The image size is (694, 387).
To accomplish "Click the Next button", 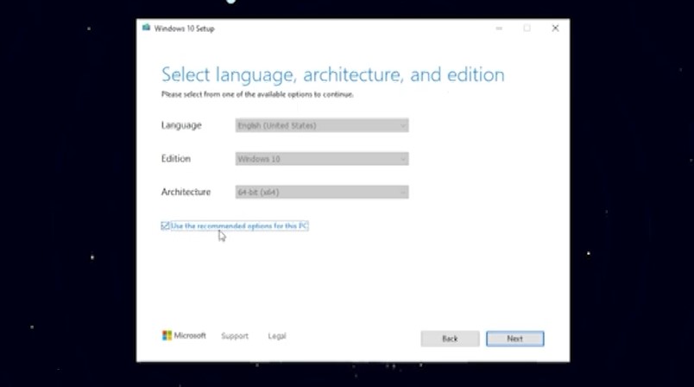I will tap(514, 339).
